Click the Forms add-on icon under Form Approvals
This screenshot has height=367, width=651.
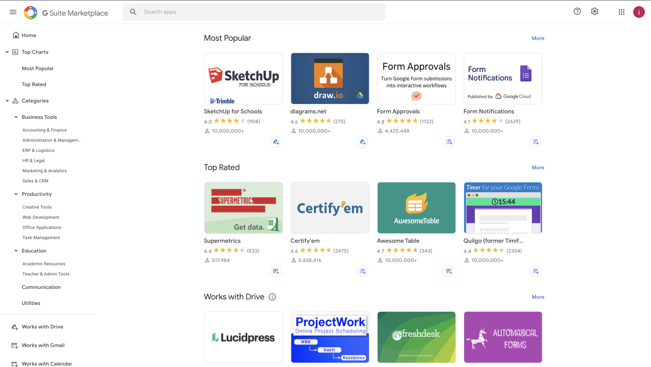pyautogui.click(x=449, y=142)
